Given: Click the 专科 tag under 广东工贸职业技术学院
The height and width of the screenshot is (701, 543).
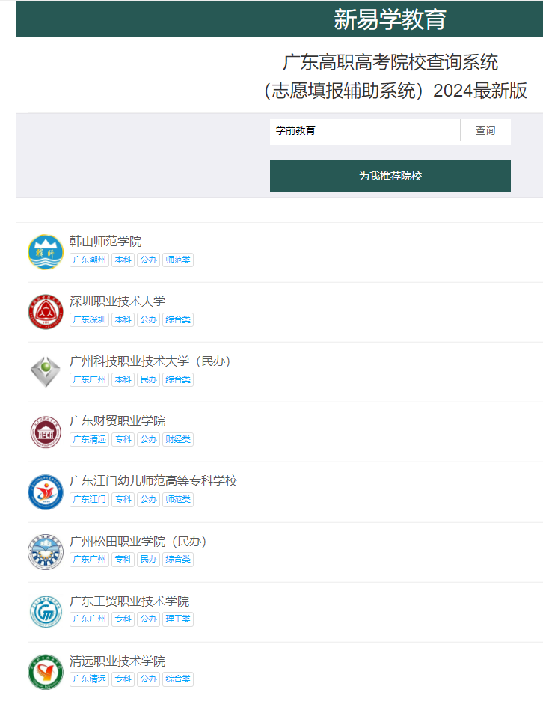Looking at the screenshot, I should [x=123, y=619].
